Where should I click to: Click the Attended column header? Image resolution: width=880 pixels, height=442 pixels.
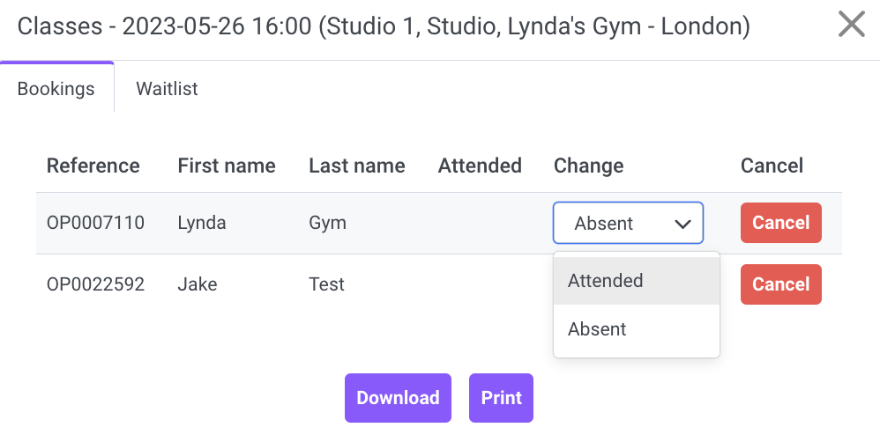coord(480,166)
